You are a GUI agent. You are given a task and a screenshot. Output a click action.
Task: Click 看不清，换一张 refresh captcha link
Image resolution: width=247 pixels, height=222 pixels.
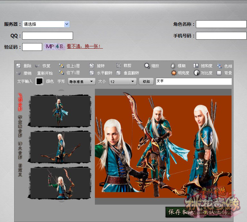85,46
